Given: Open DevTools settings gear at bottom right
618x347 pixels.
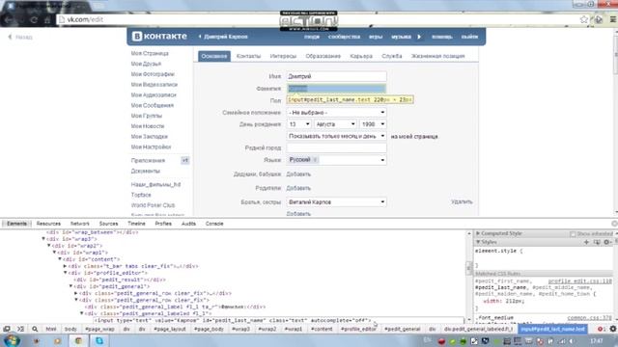Looking at the screenshot, I should pos(613,329).
